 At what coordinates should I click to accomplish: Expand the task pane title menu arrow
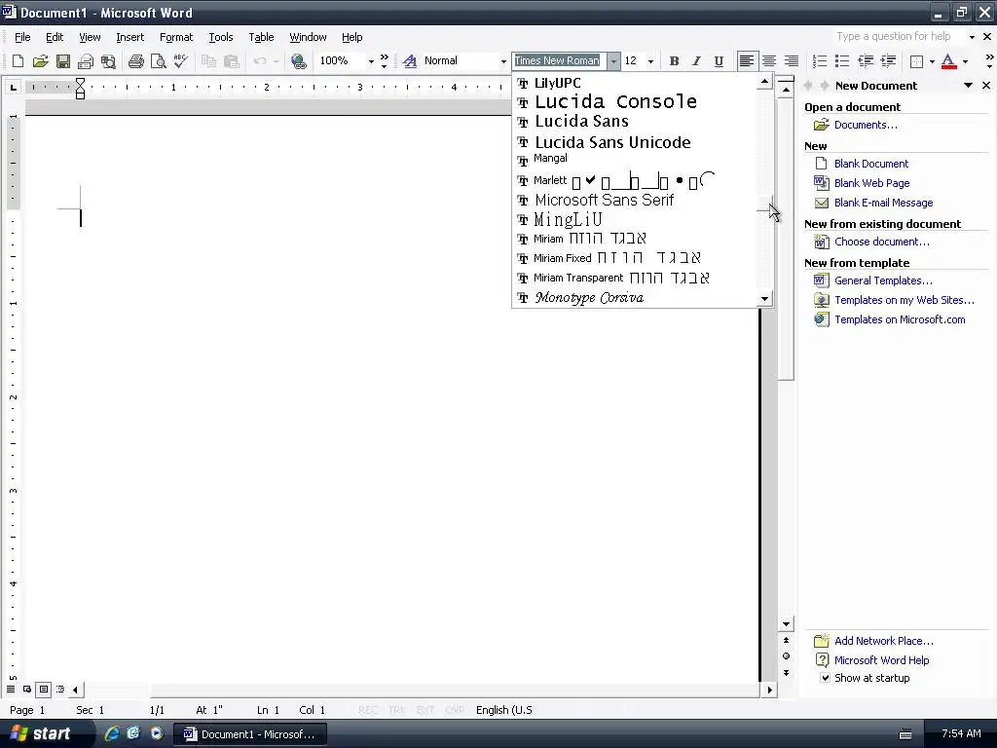[969, 86]
